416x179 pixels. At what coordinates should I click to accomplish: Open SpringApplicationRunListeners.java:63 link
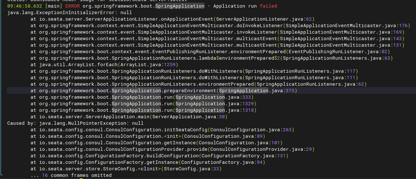(337, 58)
